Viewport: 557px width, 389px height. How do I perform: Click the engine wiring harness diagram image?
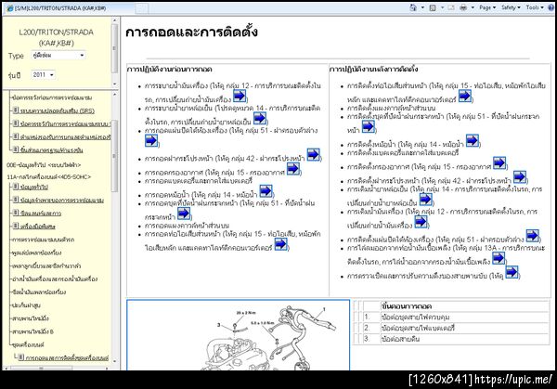coord(239,335)
